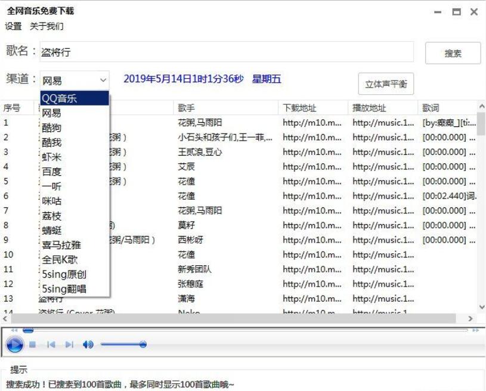Select 网易 from channel list
The image size is (486, 391).
pos(75,113)
